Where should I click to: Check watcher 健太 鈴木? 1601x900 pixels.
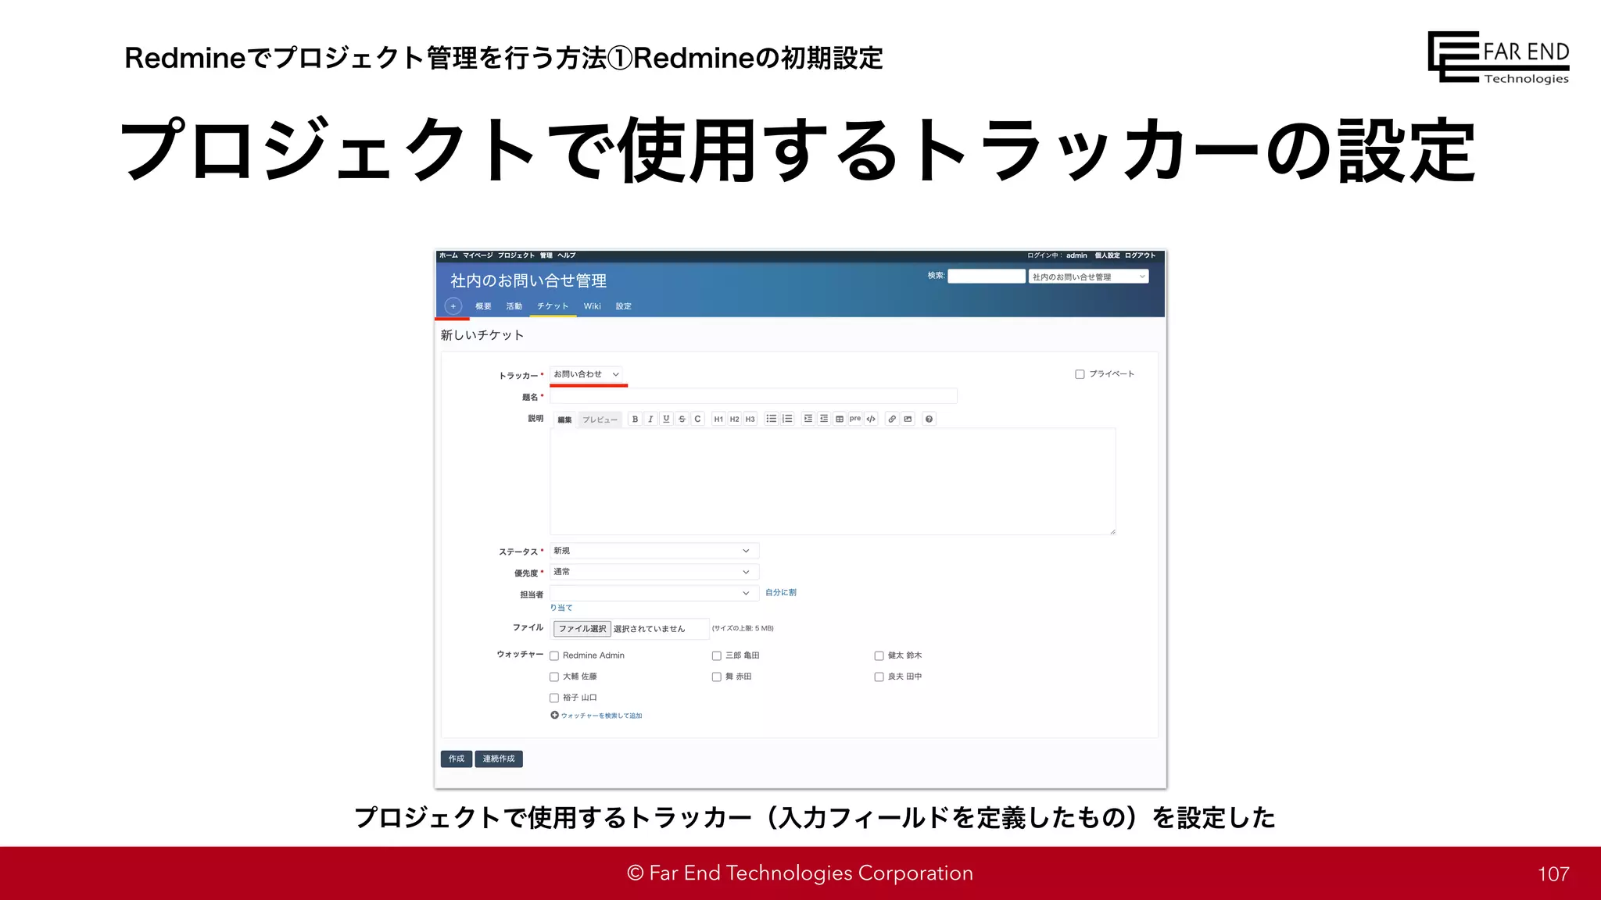pyautogui.click(x=879, y=655)
